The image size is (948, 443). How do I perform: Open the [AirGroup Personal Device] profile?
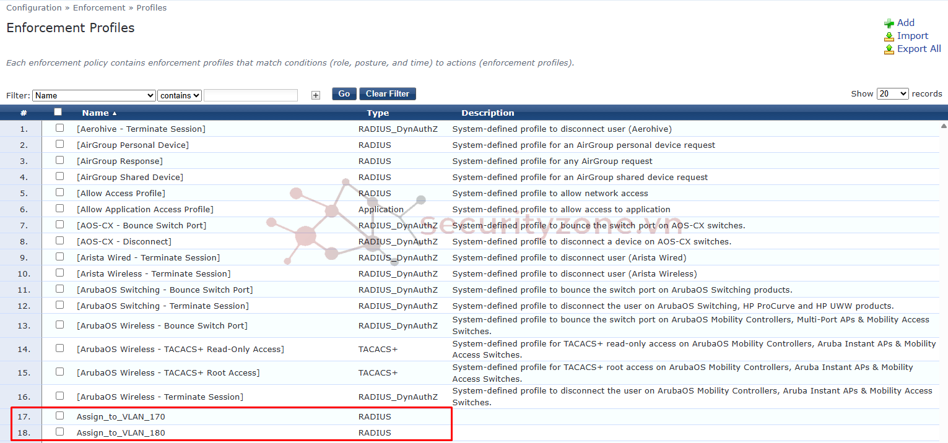[x=133, y=145]
